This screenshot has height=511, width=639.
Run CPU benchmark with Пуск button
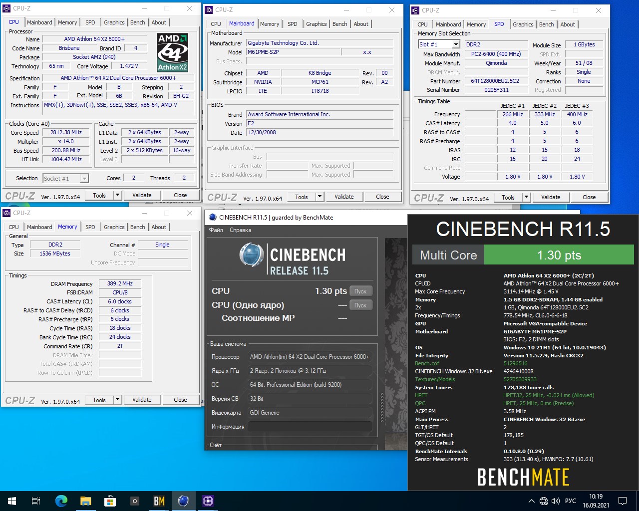point(360,291)
